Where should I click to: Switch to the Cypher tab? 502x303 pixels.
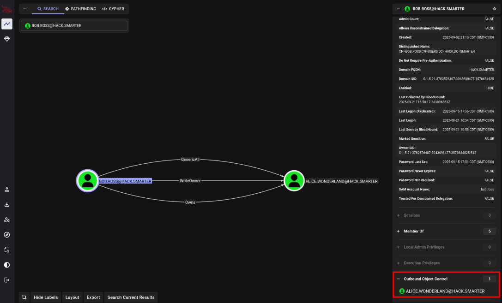point(113,9)
